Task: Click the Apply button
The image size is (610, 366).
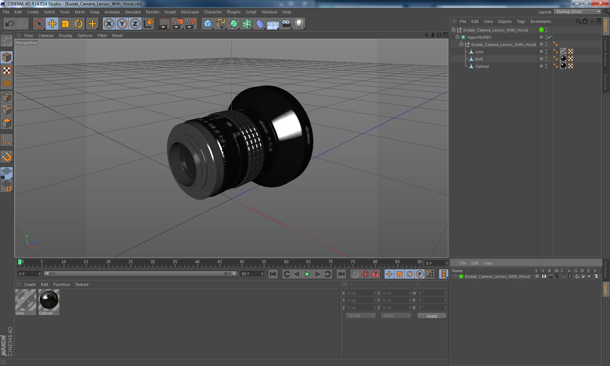Action: coord(432,316)
